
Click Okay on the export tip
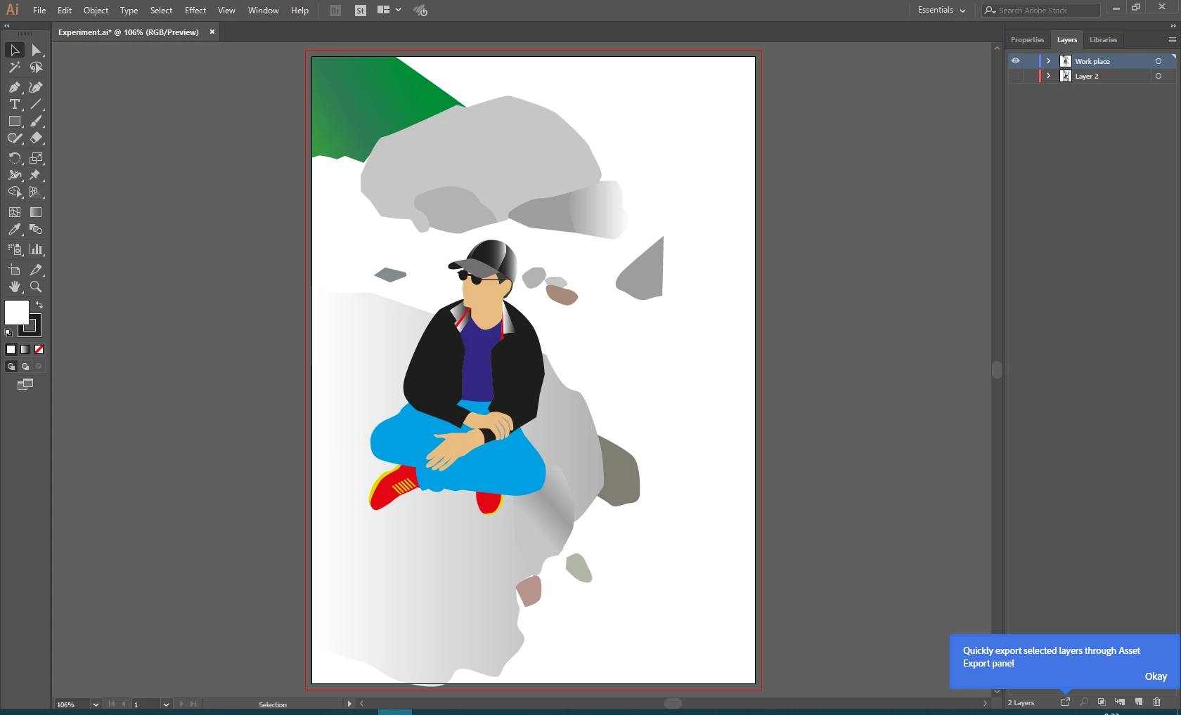(x=1156, y=676)
